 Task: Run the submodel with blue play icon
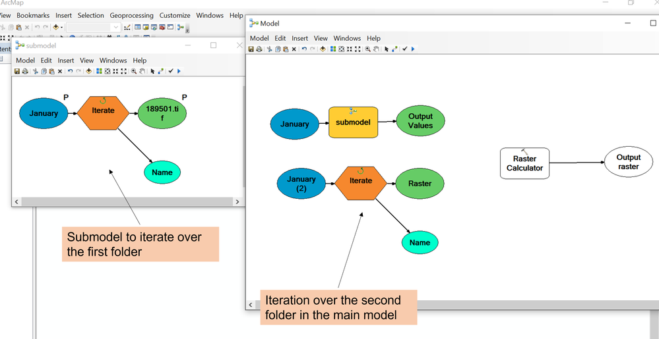tap(179, 71)
